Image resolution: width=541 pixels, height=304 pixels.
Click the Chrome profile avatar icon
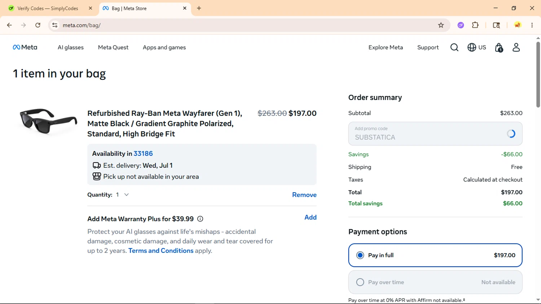[518, 25]
